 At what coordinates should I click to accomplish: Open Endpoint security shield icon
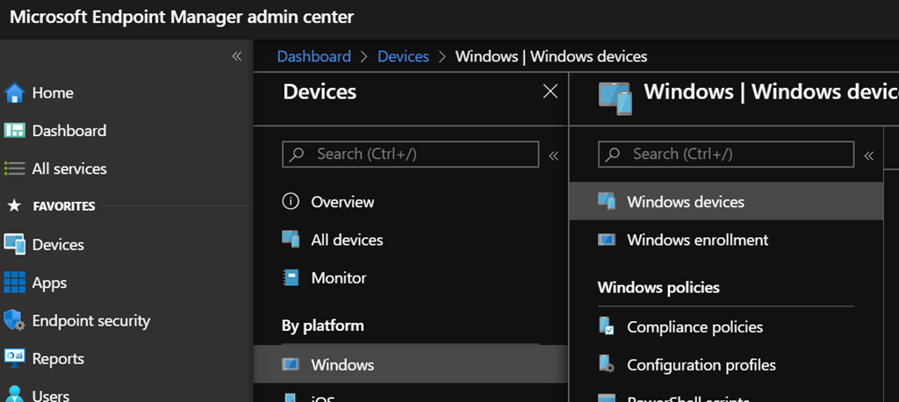tap(14, 320)
